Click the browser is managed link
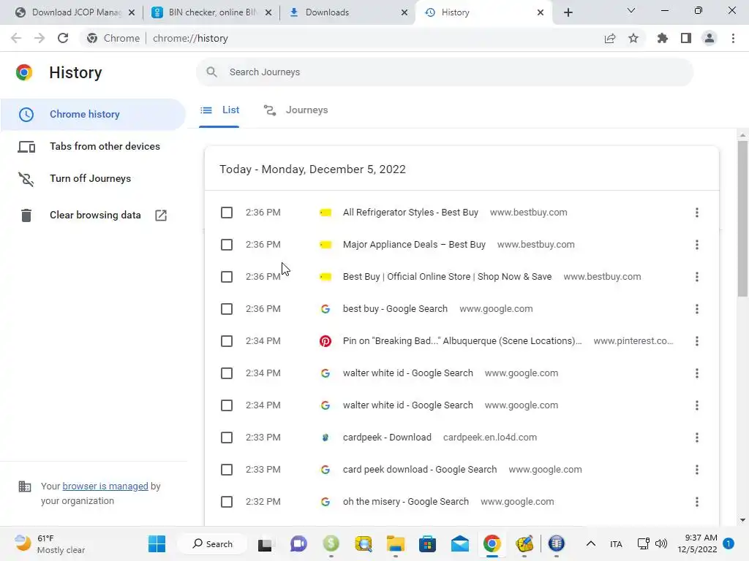Screen dimensions: 749x561 (x=105, y=486)
